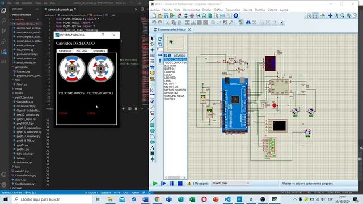The height and width of the screenshot is (204, 363).
Task: Close the Esquema electrónico tab
Action: coord(189,29)
